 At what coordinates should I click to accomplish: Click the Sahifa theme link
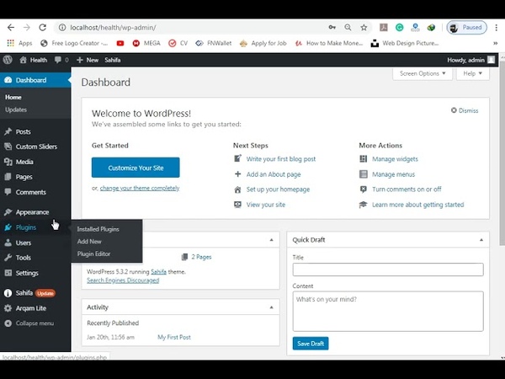pyautogui.click(x=158, y=272)
